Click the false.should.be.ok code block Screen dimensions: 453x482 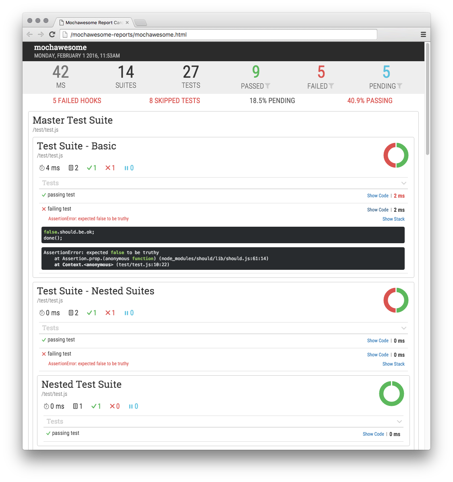point(223,235)
